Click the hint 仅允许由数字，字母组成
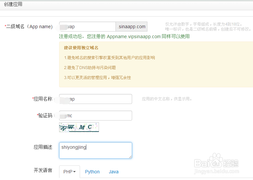The width and height of the screenshot is (253, 180). [x=204, y=24]
